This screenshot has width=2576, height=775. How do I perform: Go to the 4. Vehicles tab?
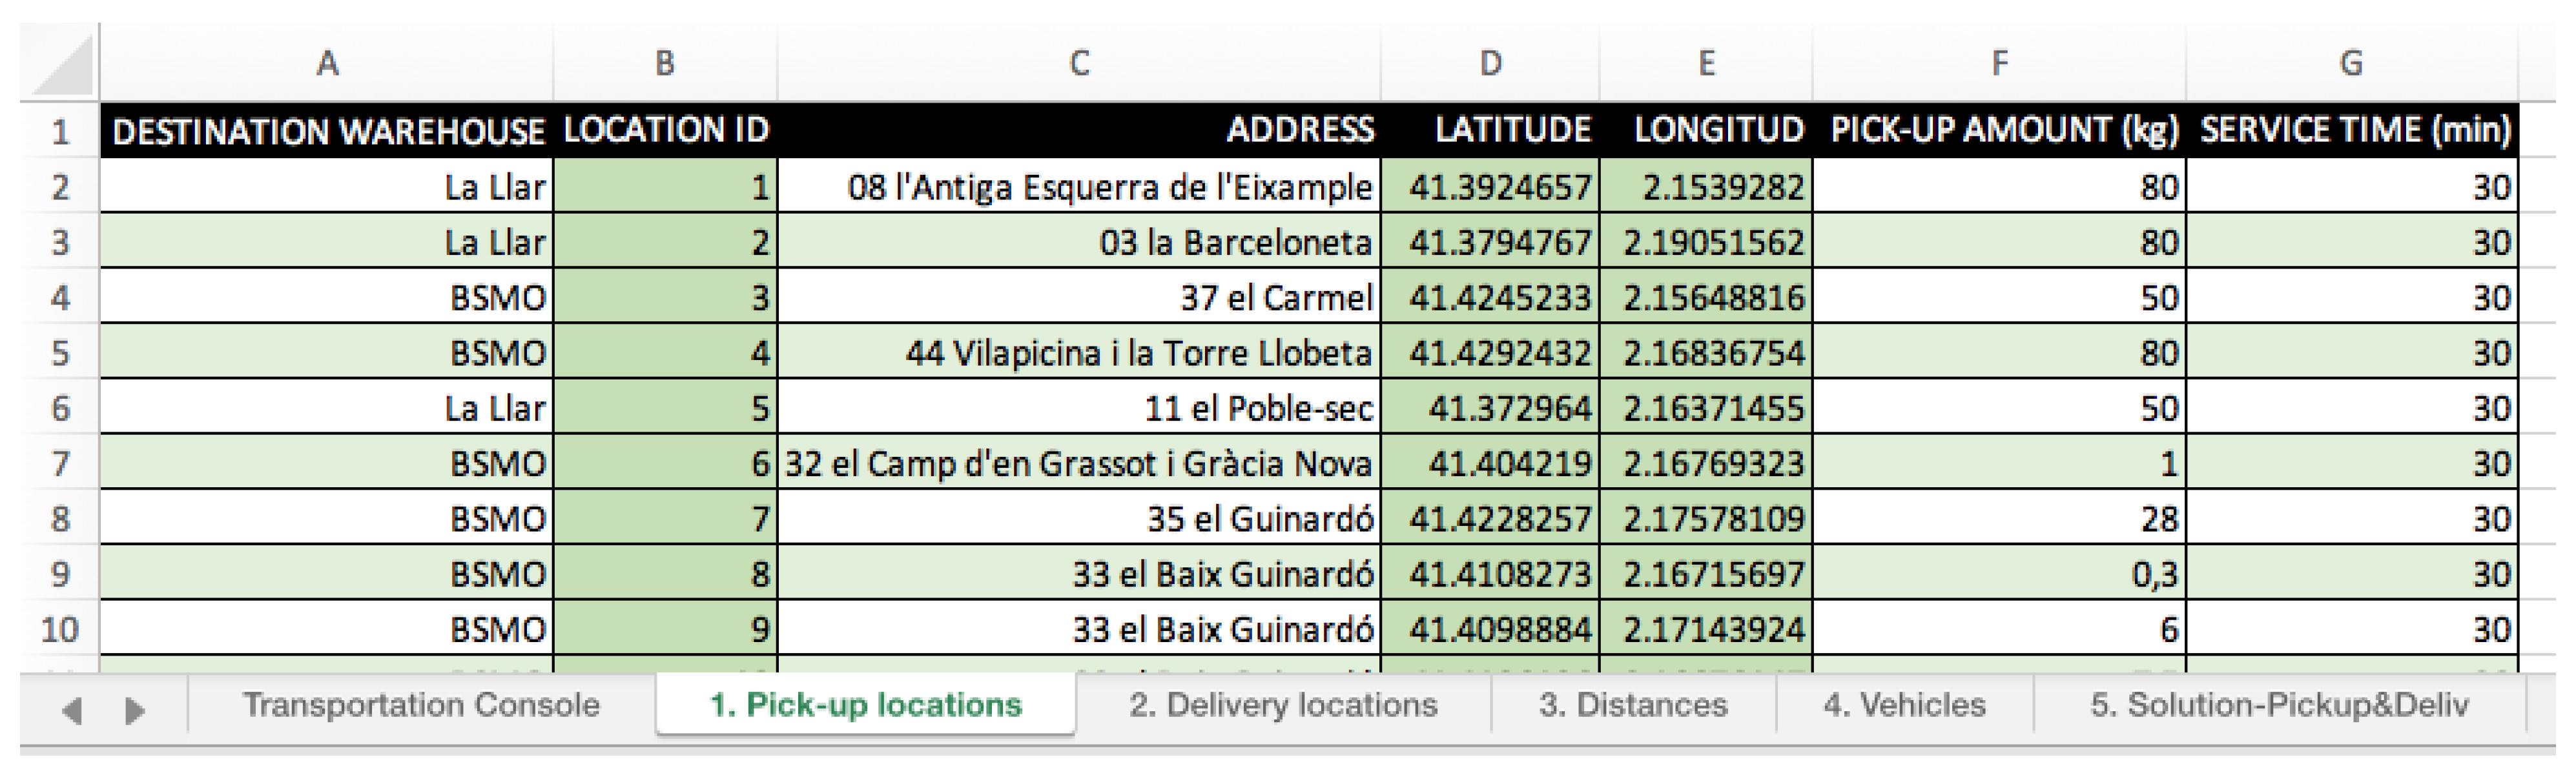tap(1903, 706)
